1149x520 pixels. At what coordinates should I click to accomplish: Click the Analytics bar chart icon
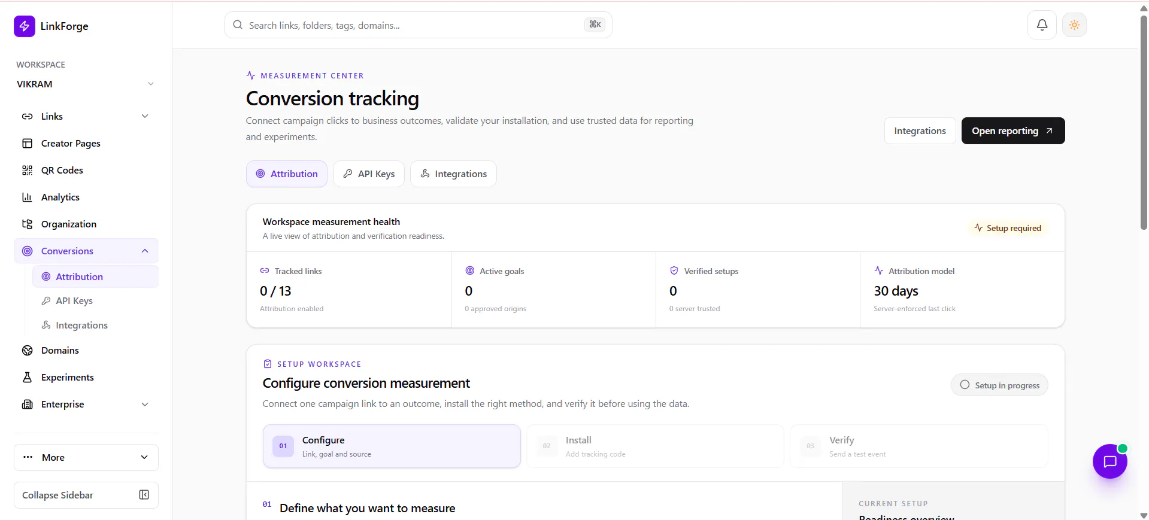coord(28,197)
